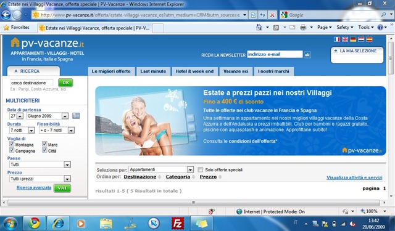Uncheck the Campagna checkbox
The image size is (395, 231).
tap(12, 150)
